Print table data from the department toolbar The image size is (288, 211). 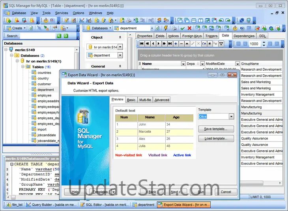(174, 28)
